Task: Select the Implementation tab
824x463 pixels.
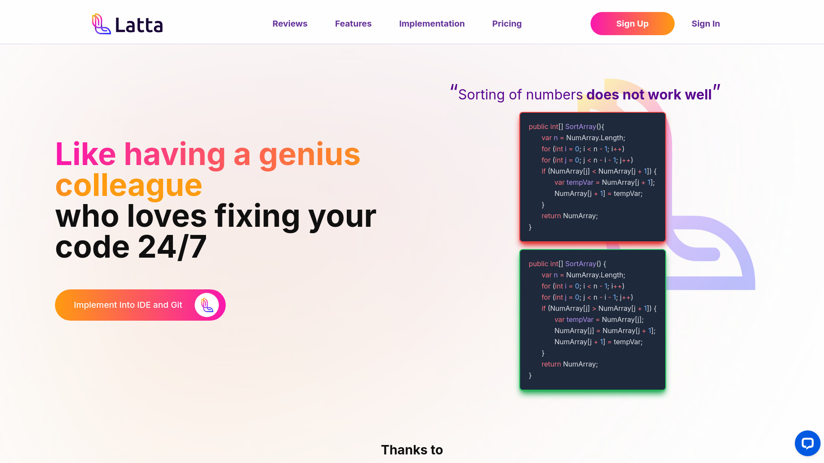Action: [x=432, y=23]
